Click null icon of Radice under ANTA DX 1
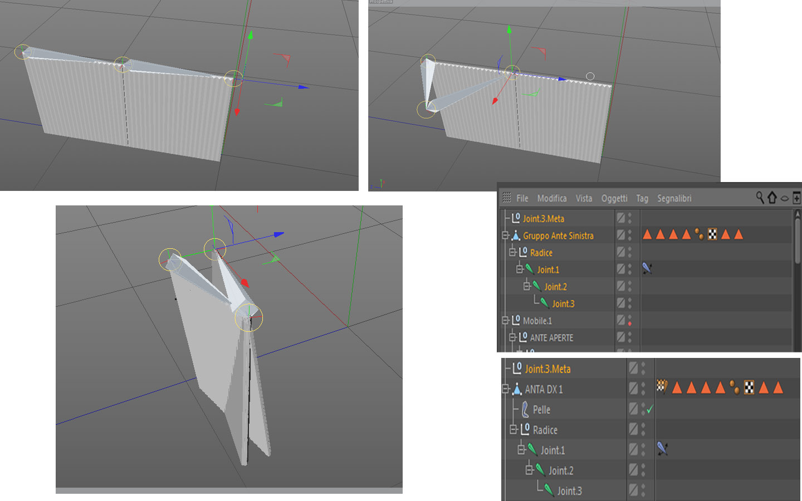This screenshot has height=501, width=802. click(525, 429)
